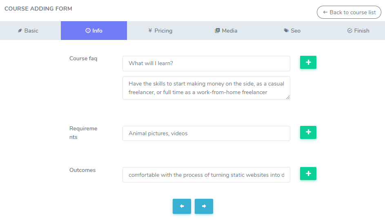Click the Requirements field label
Screen dimensions: 385x220
point(83,133)
